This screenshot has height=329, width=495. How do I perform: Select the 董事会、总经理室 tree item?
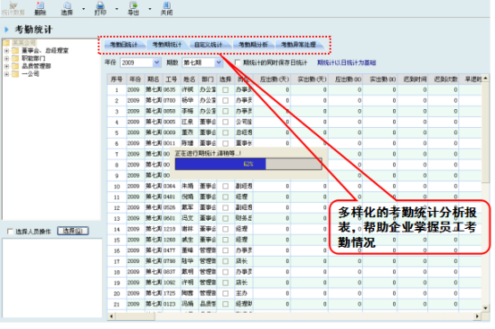45,51
